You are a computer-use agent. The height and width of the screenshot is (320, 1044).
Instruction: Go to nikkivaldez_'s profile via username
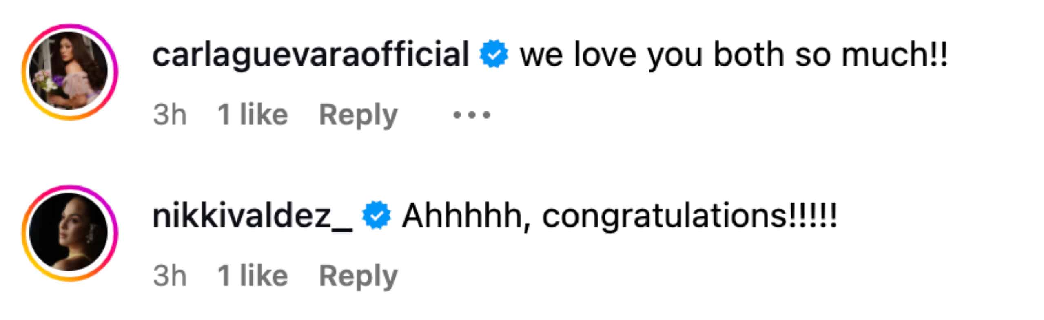click(x=252, y=216)
